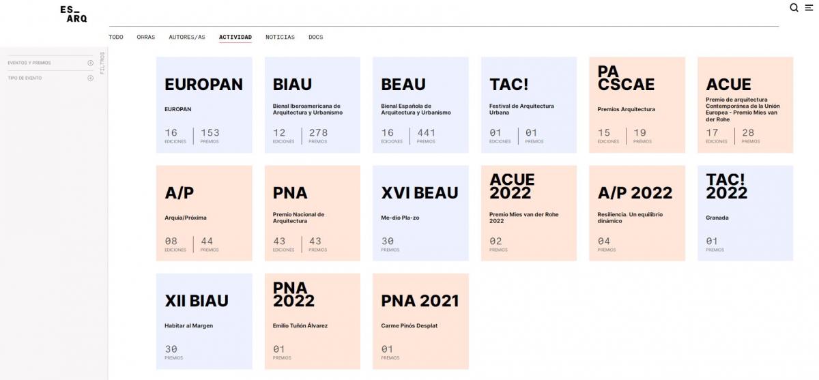Open the Autores/as tab

[x=187, y=37]
